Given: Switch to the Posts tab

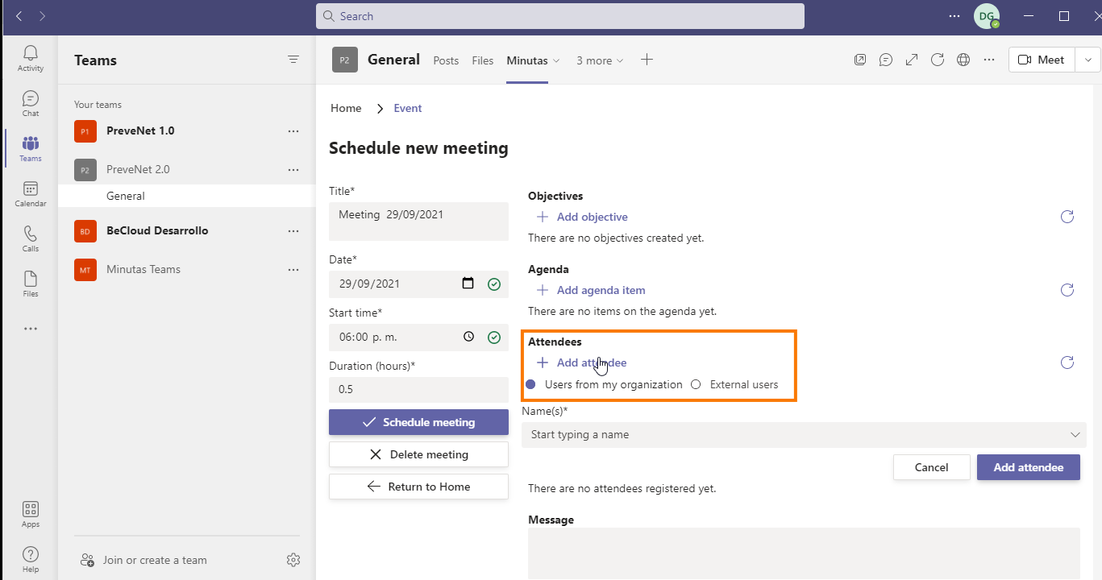Looking at the screenshot, I should tap(446, 60).
